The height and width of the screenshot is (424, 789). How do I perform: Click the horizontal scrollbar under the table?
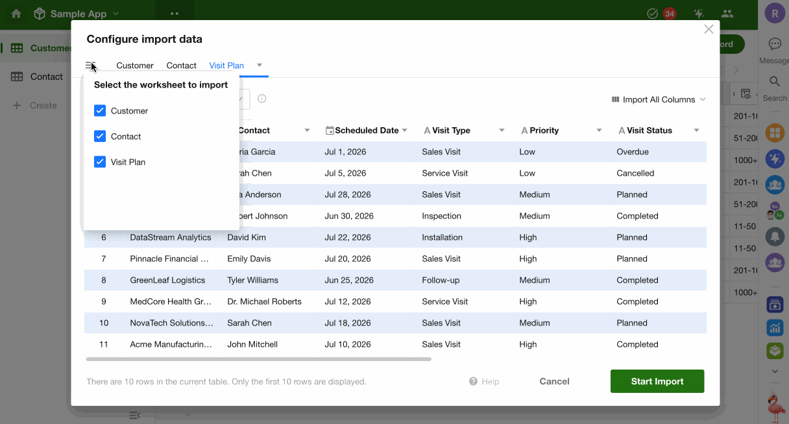[258, 359]
